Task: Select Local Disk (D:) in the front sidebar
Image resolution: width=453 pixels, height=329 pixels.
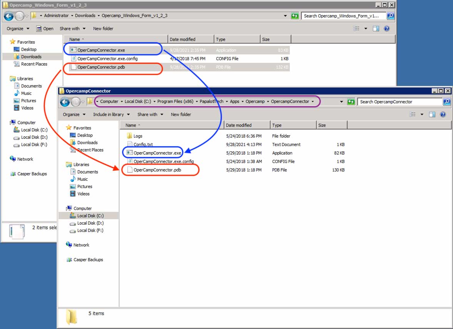Action: (x=90, y=223)
